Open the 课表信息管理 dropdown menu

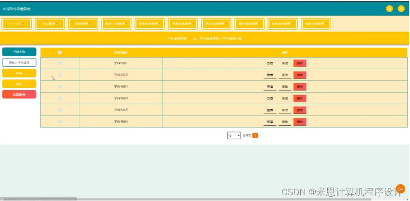[x=249, y=24]
